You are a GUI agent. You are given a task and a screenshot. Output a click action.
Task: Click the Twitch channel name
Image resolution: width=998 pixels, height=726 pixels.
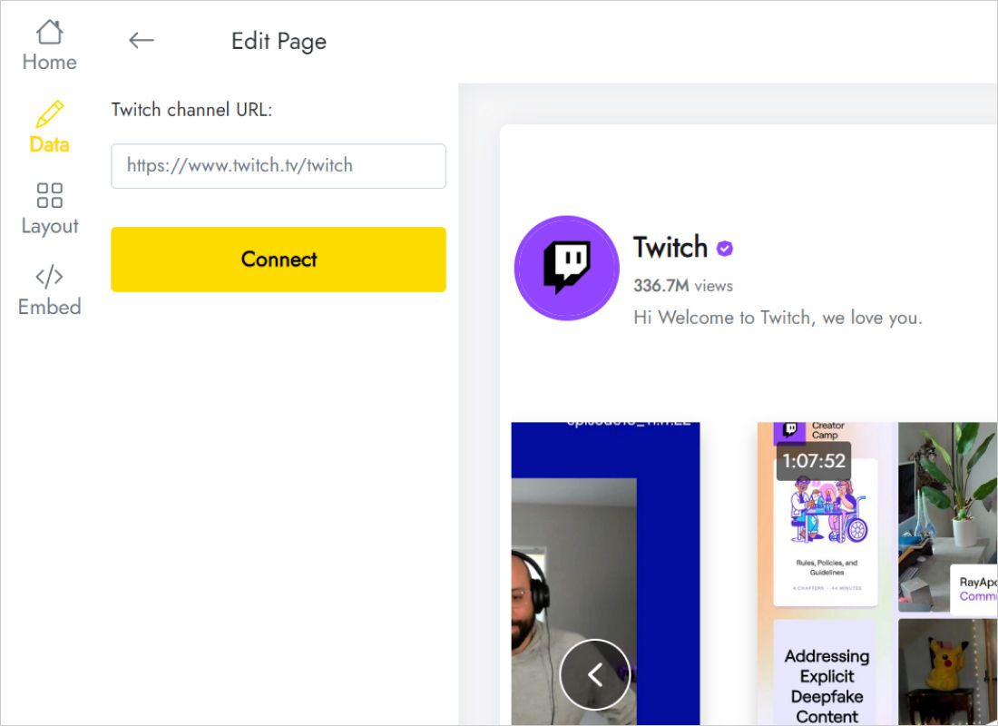point(670,247)
